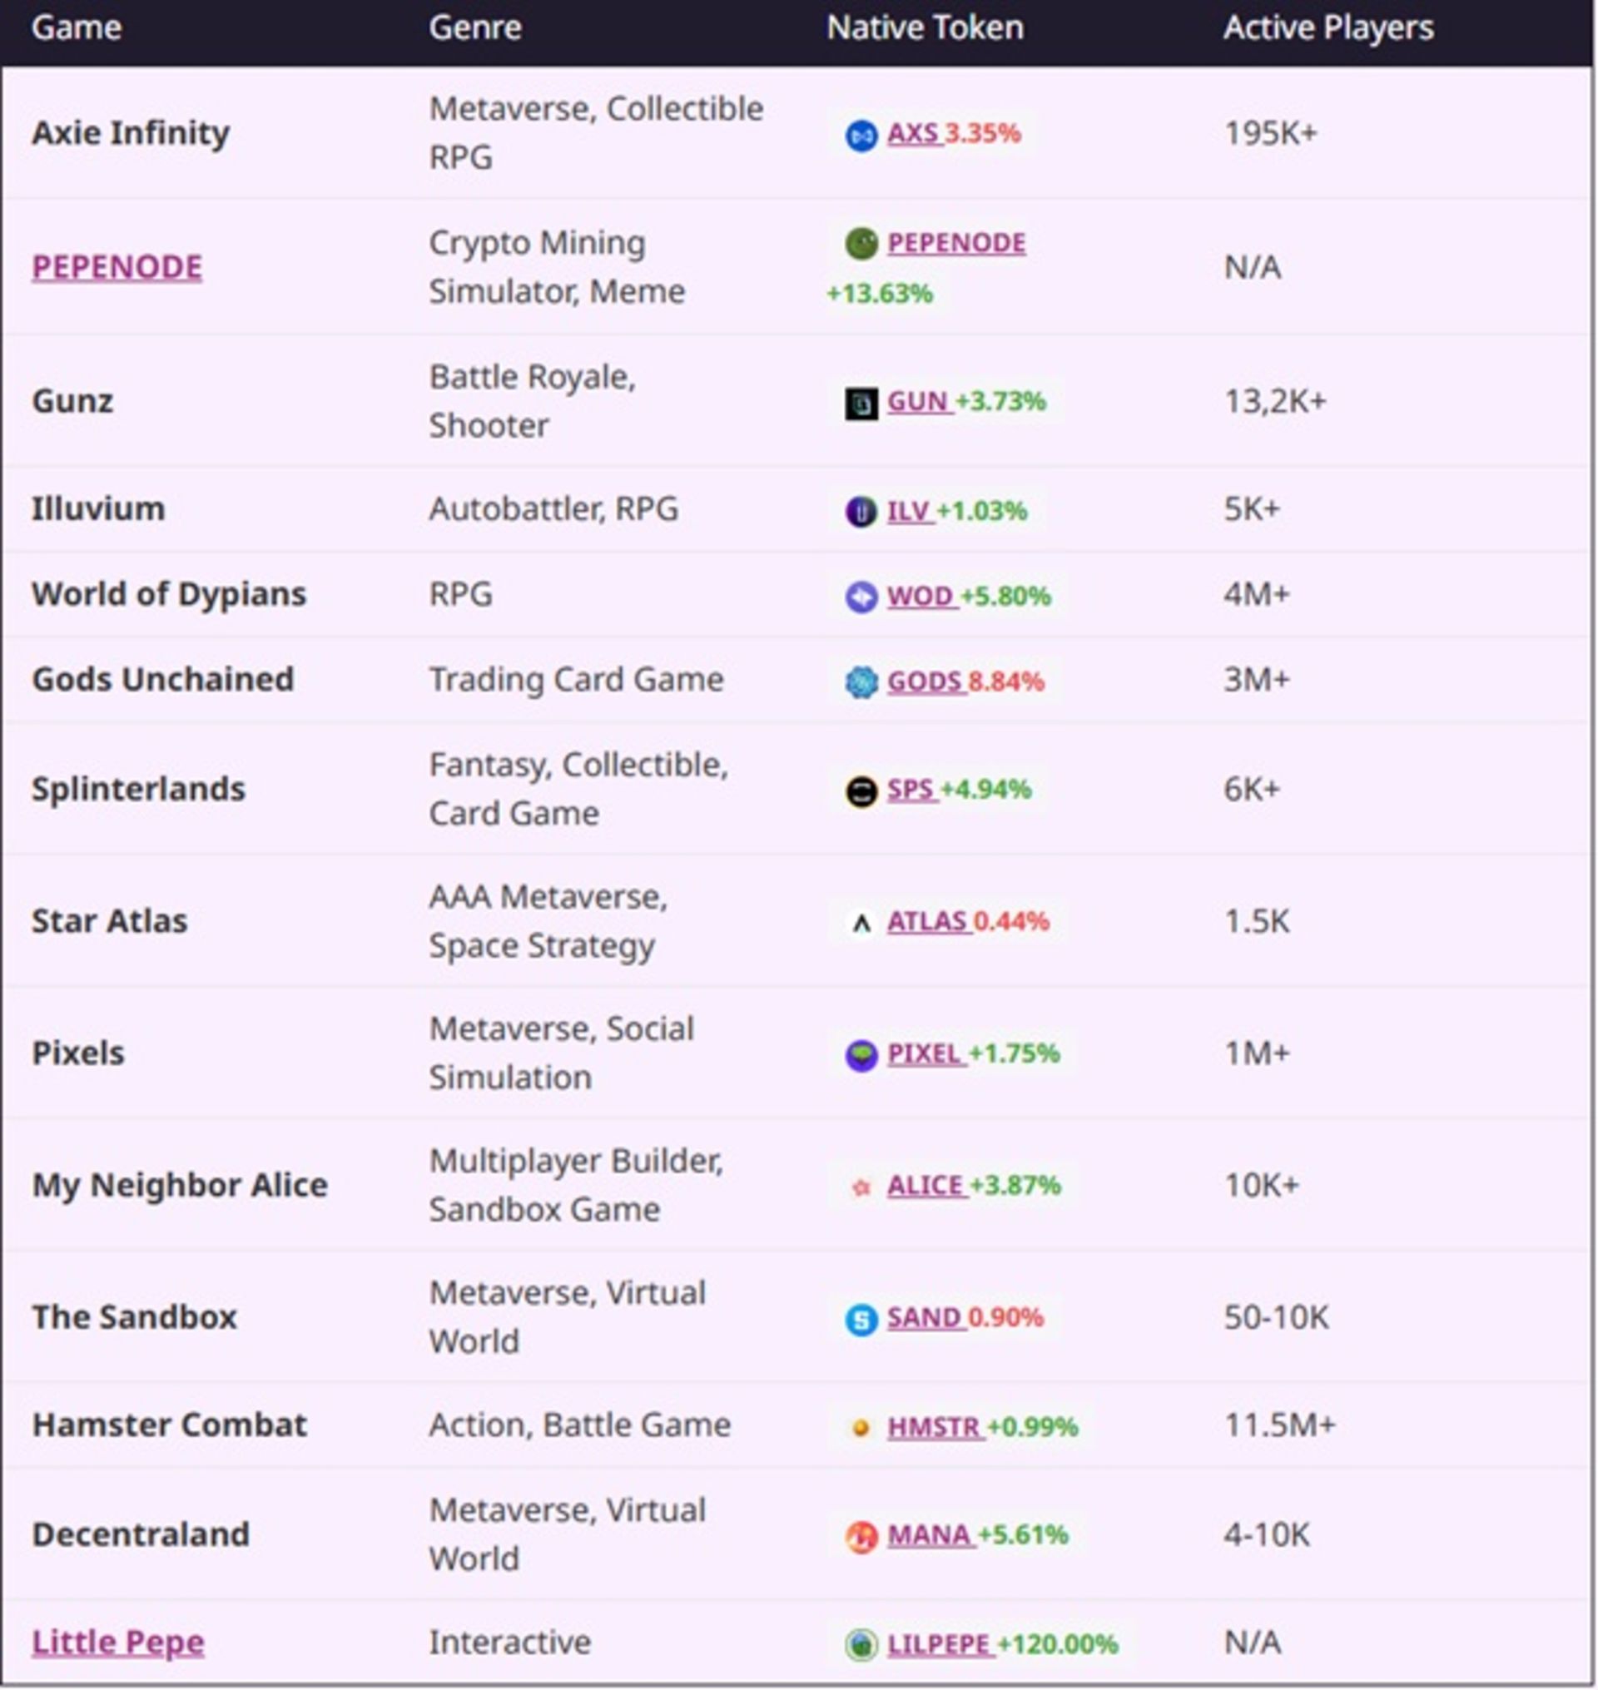Viewport: 1598px width, 1690px height.
Task: Open the PEPENODE game name link
Action: pyautogui.click(x=117, y=267)
